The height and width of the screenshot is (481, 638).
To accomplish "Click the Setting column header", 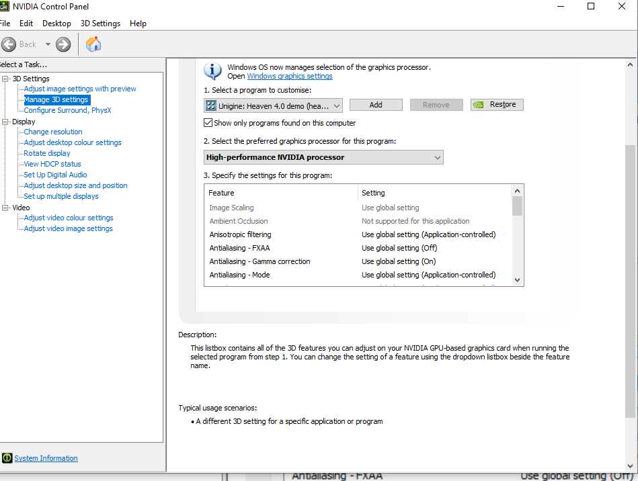I will [x=434, y=193].
